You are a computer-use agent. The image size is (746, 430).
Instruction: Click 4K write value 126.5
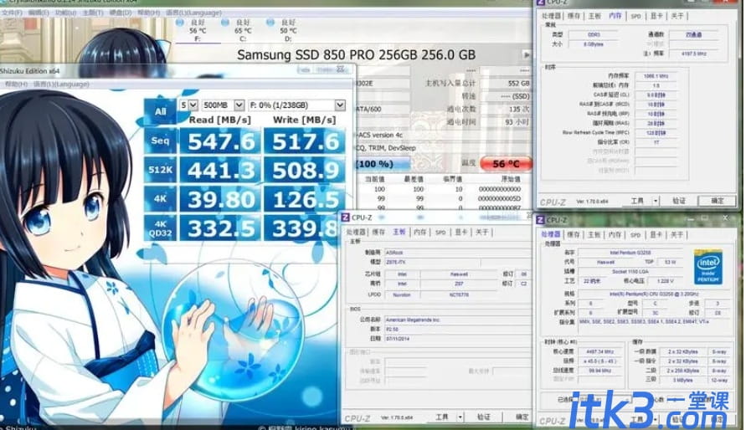pos(305,199)
